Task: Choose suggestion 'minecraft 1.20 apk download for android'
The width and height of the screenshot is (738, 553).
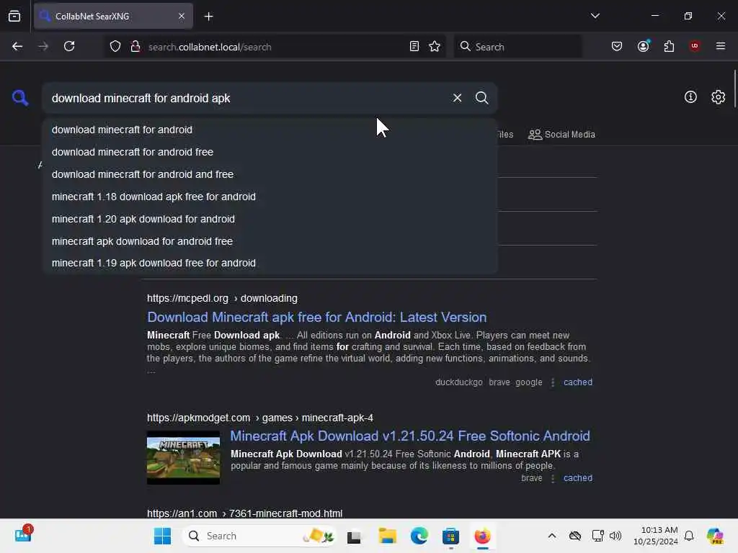Action: (270, 219)
